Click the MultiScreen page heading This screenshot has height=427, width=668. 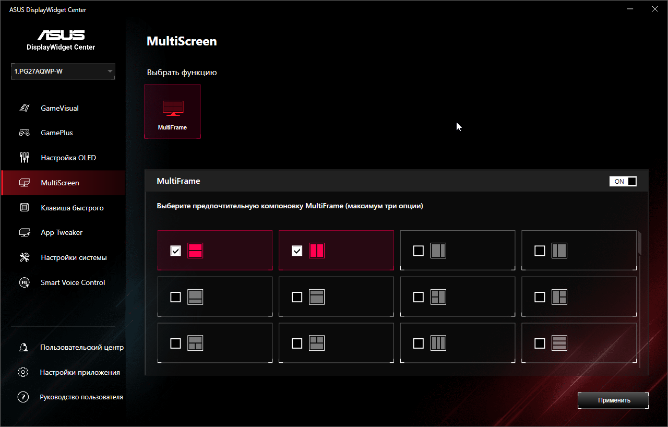(x=182, y=41)
